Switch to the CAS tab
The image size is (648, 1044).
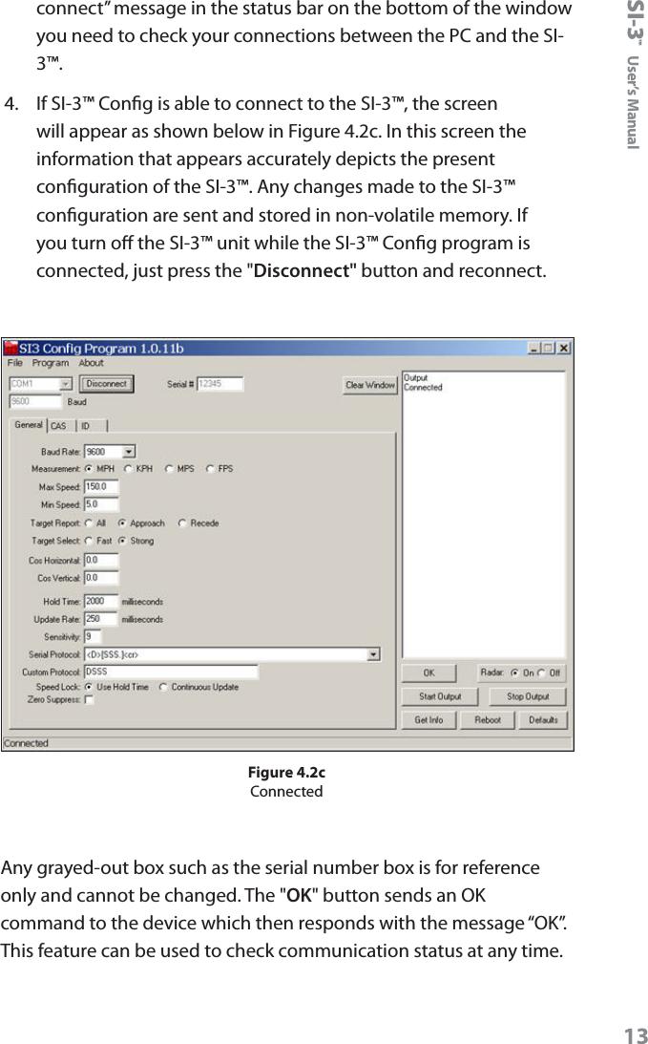pos(58,426)
